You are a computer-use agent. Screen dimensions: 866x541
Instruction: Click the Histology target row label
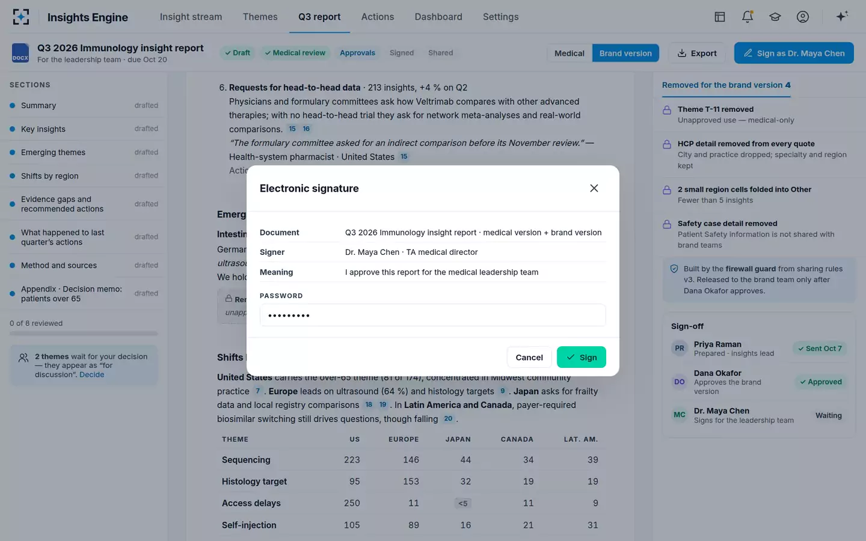pos(254,481)
